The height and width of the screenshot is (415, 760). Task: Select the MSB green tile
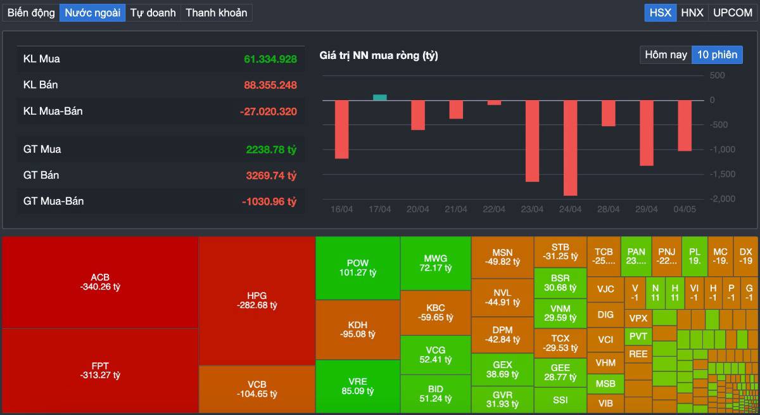point(605,384)
